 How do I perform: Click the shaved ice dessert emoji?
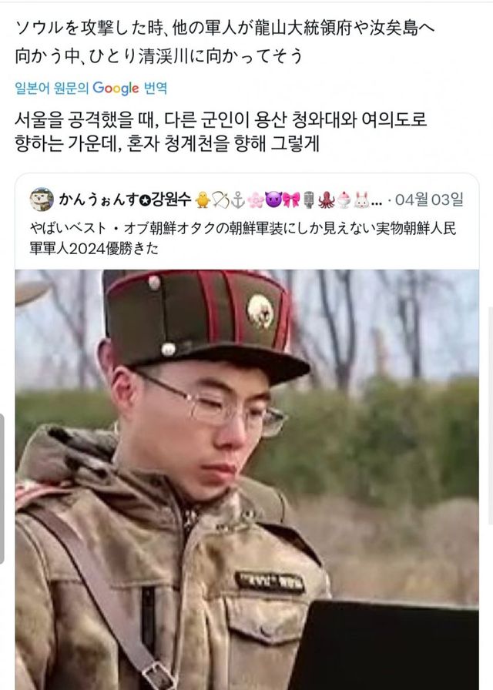(344, 199)
